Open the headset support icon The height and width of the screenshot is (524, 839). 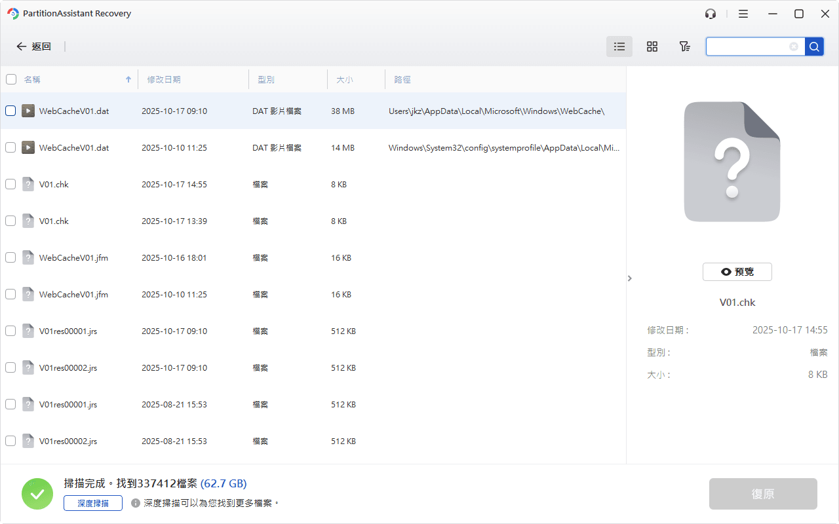pos(710,14)
